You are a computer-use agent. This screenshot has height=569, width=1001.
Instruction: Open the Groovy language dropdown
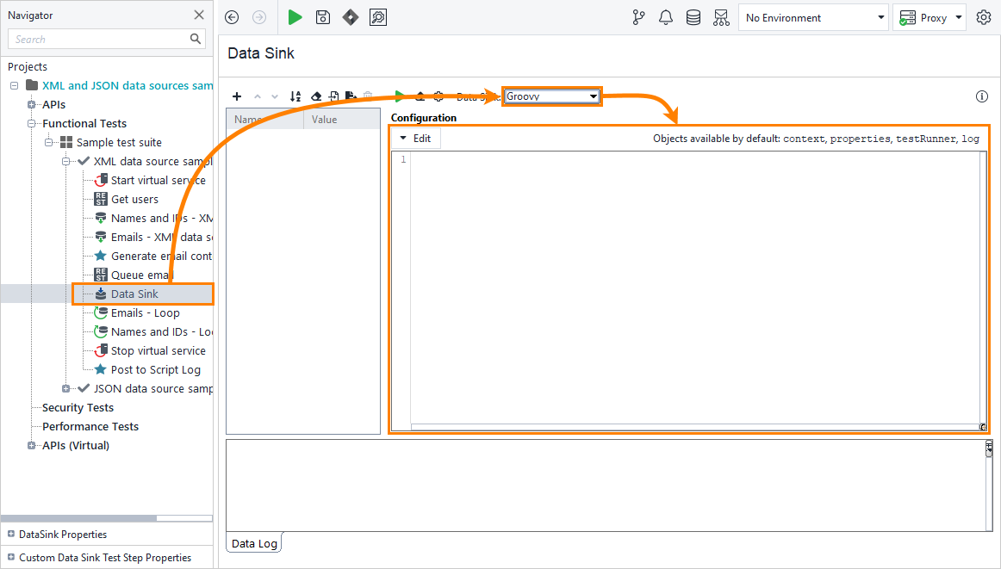pyautogui.click(x=594, y=96)
